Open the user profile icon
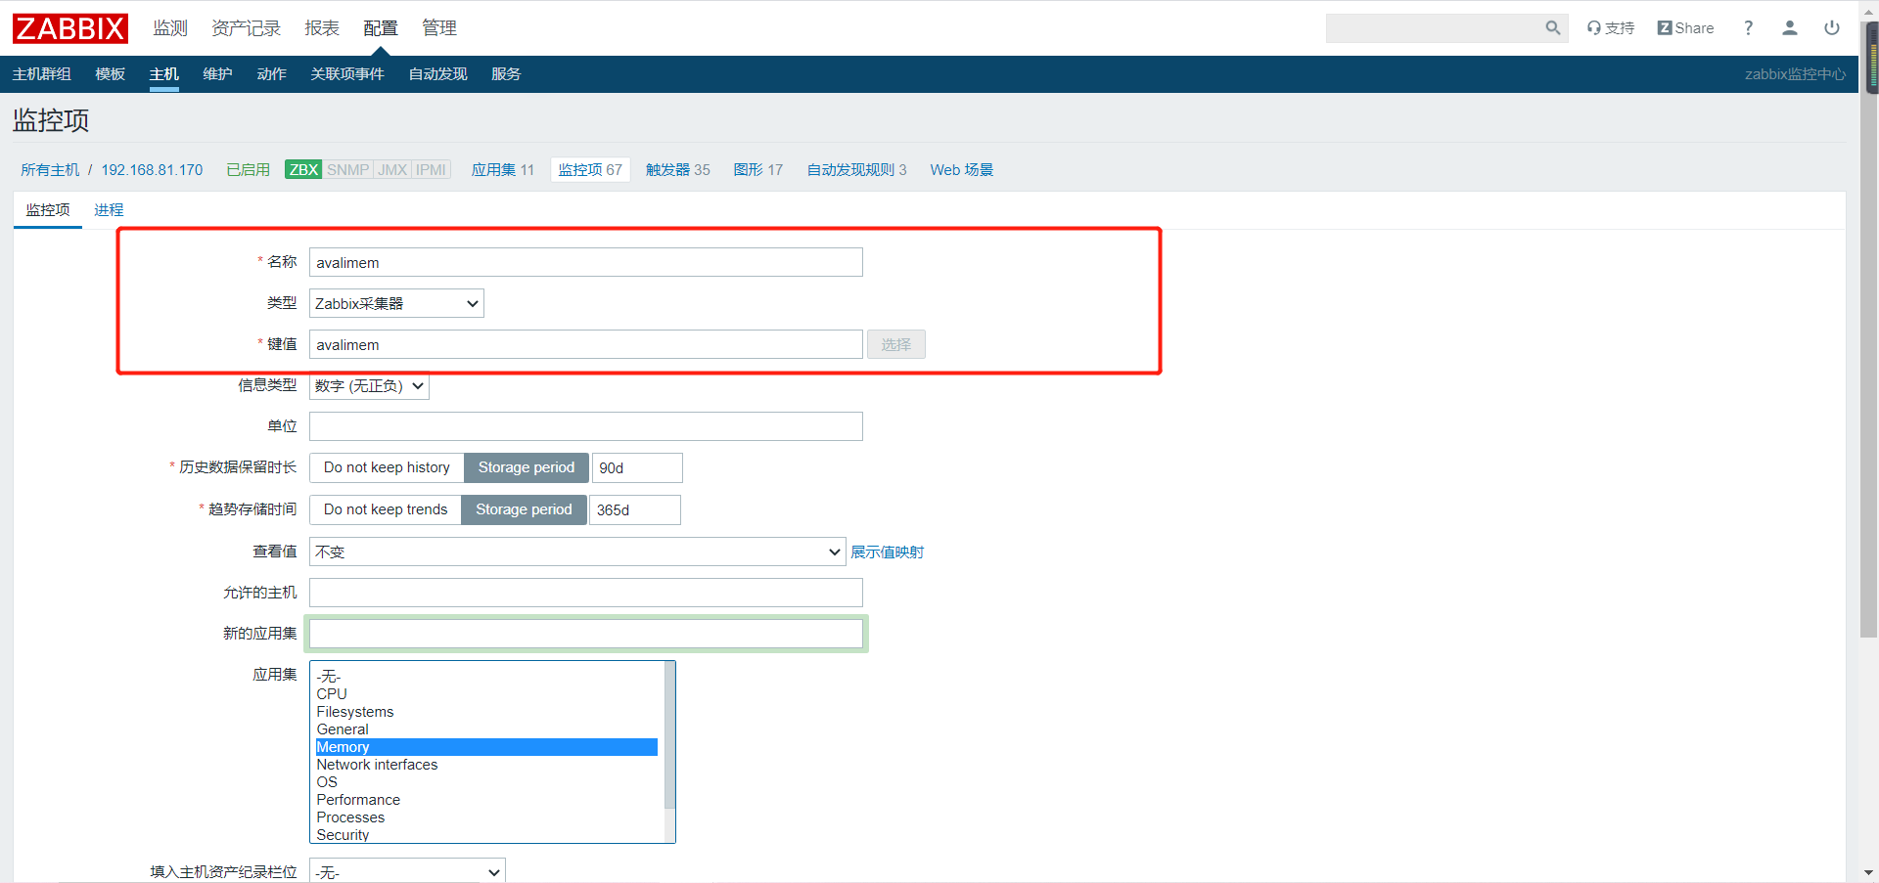This screenshot has height=883, width=1879. click(x=1790, y=28)
